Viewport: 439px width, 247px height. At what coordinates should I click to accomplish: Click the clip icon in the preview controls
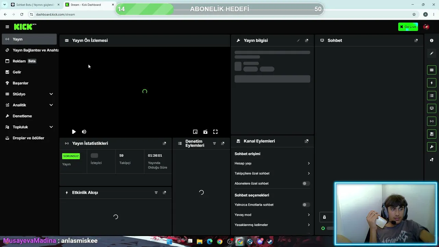point(205,132)
